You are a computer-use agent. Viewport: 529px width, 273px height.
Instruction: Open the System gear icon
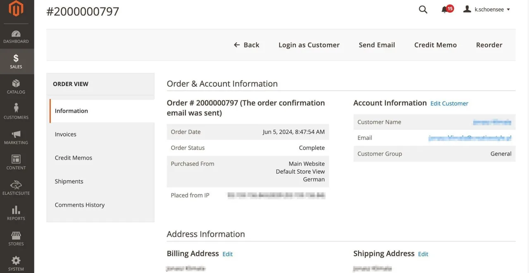pos(16,261)
